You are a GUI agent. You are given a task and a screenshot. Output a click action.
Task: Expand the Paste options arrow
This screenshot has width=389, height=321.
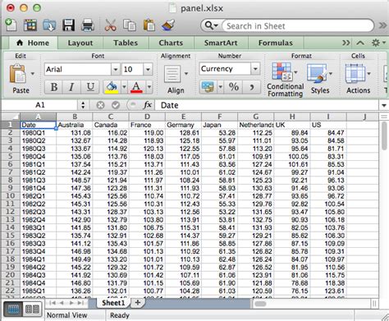pyautogui.click(x=33, y=74)
